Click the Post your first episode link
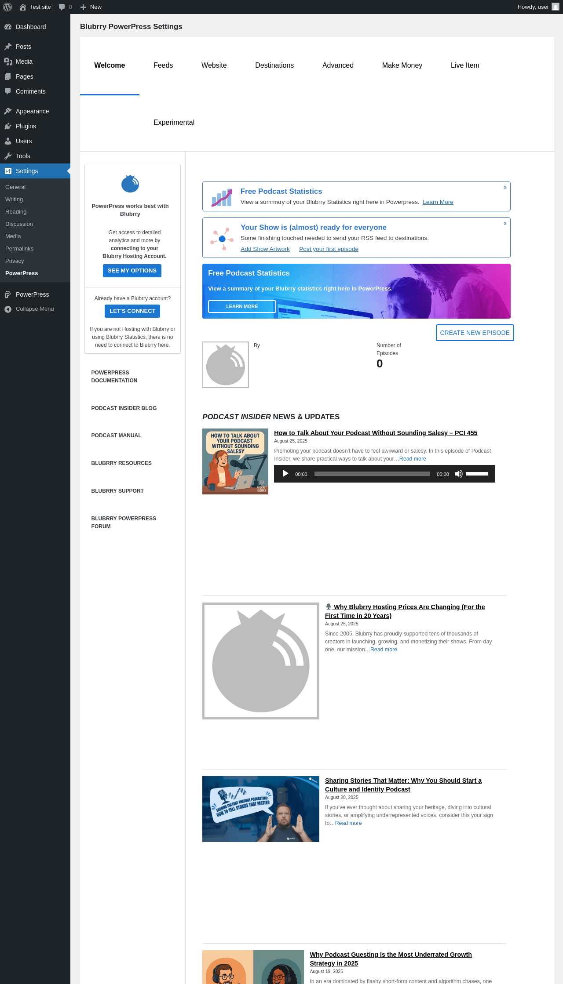The image size is (563, 984). click(x=329, y=249)
